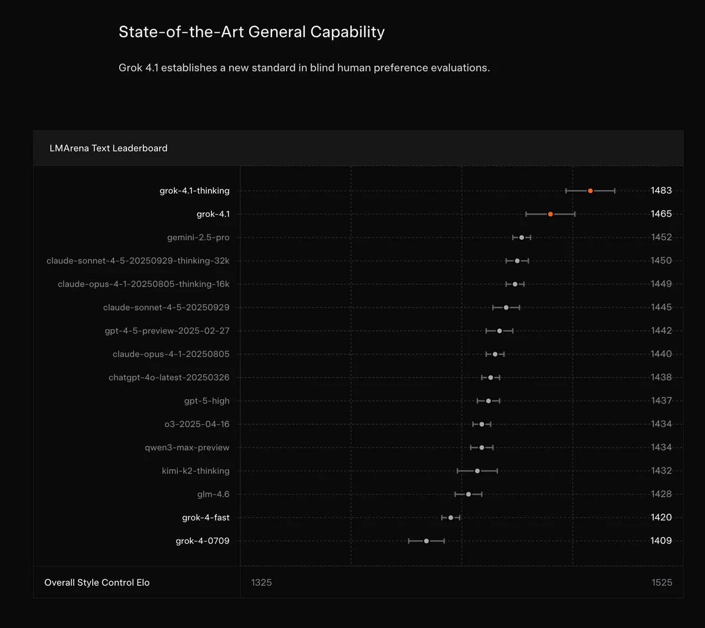Click the 1465 score for grok-4.1
The width and height of the screenshot is (705, 628).
661,214
